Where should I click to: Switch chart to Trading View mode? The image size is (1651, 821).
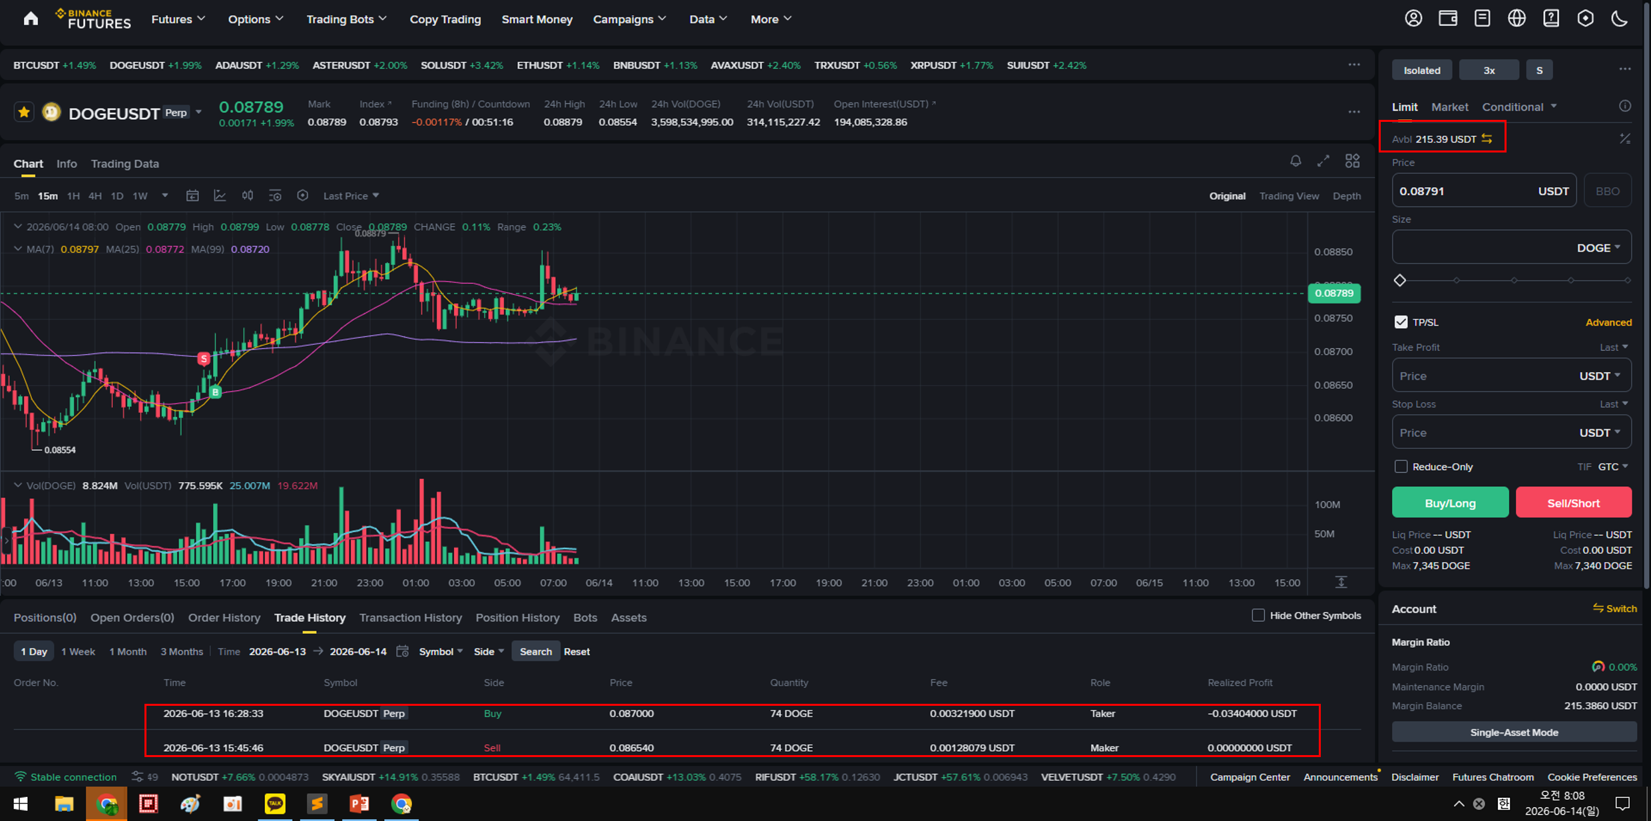click(1289, 196)
